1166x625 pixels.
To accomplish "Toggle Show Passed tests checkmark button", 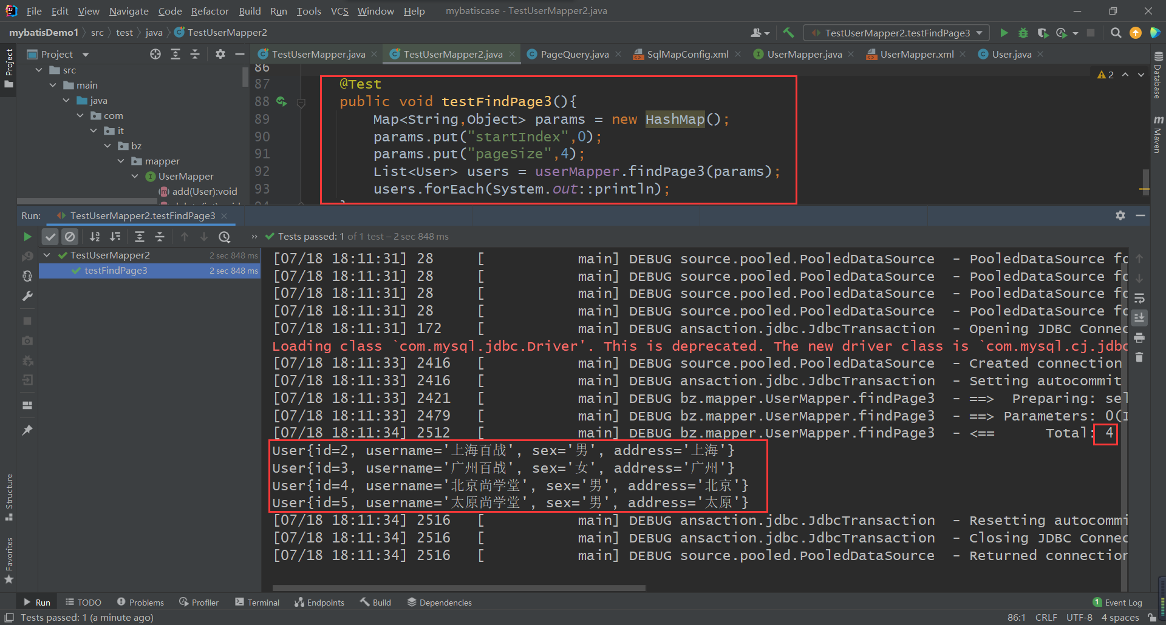I will pos(50,237).
